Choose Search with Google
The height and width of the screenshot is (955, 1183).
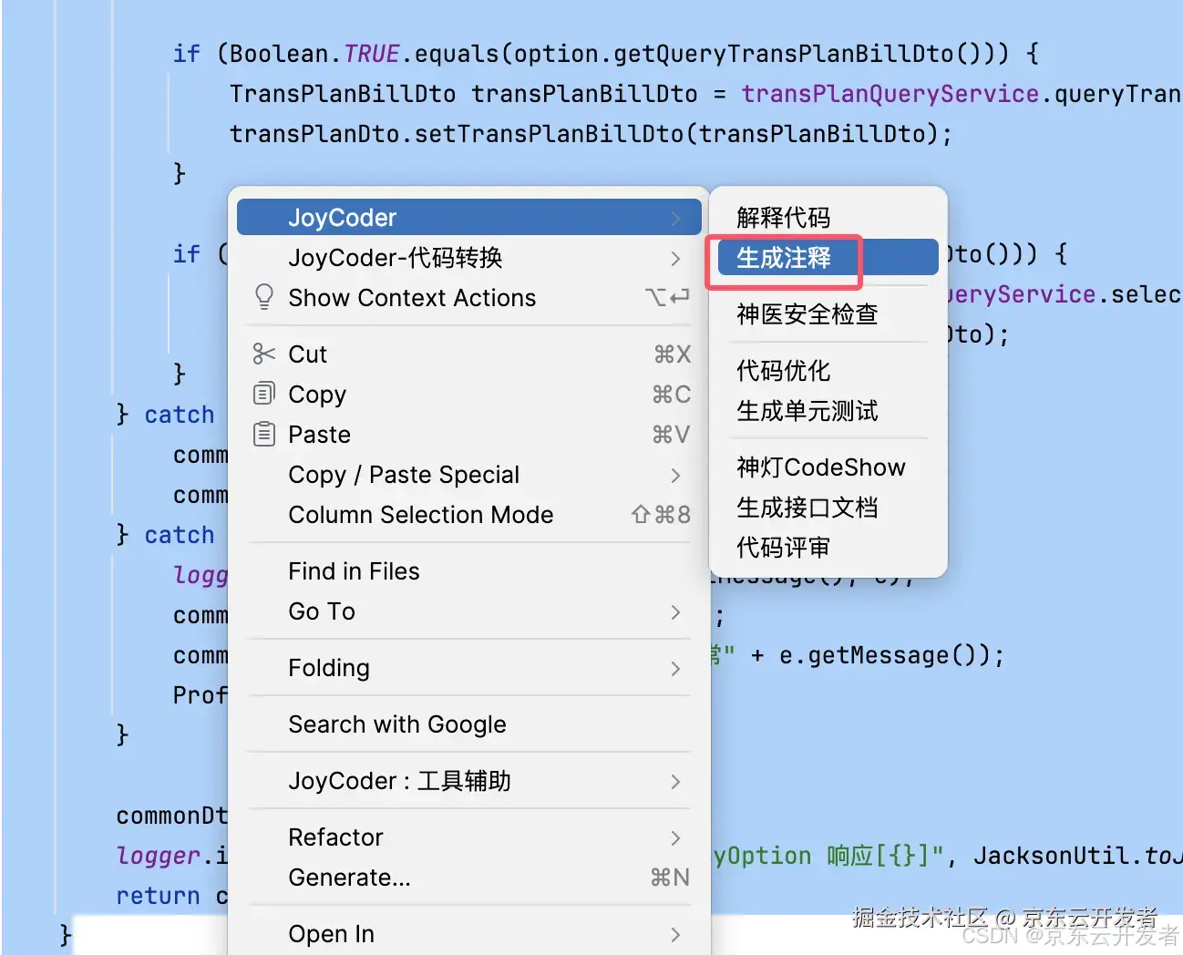pos(468,724)
